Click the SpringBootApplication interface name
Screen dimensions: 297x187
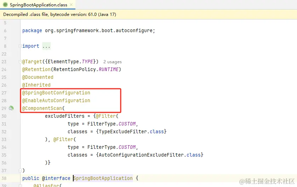click(103, 178)
